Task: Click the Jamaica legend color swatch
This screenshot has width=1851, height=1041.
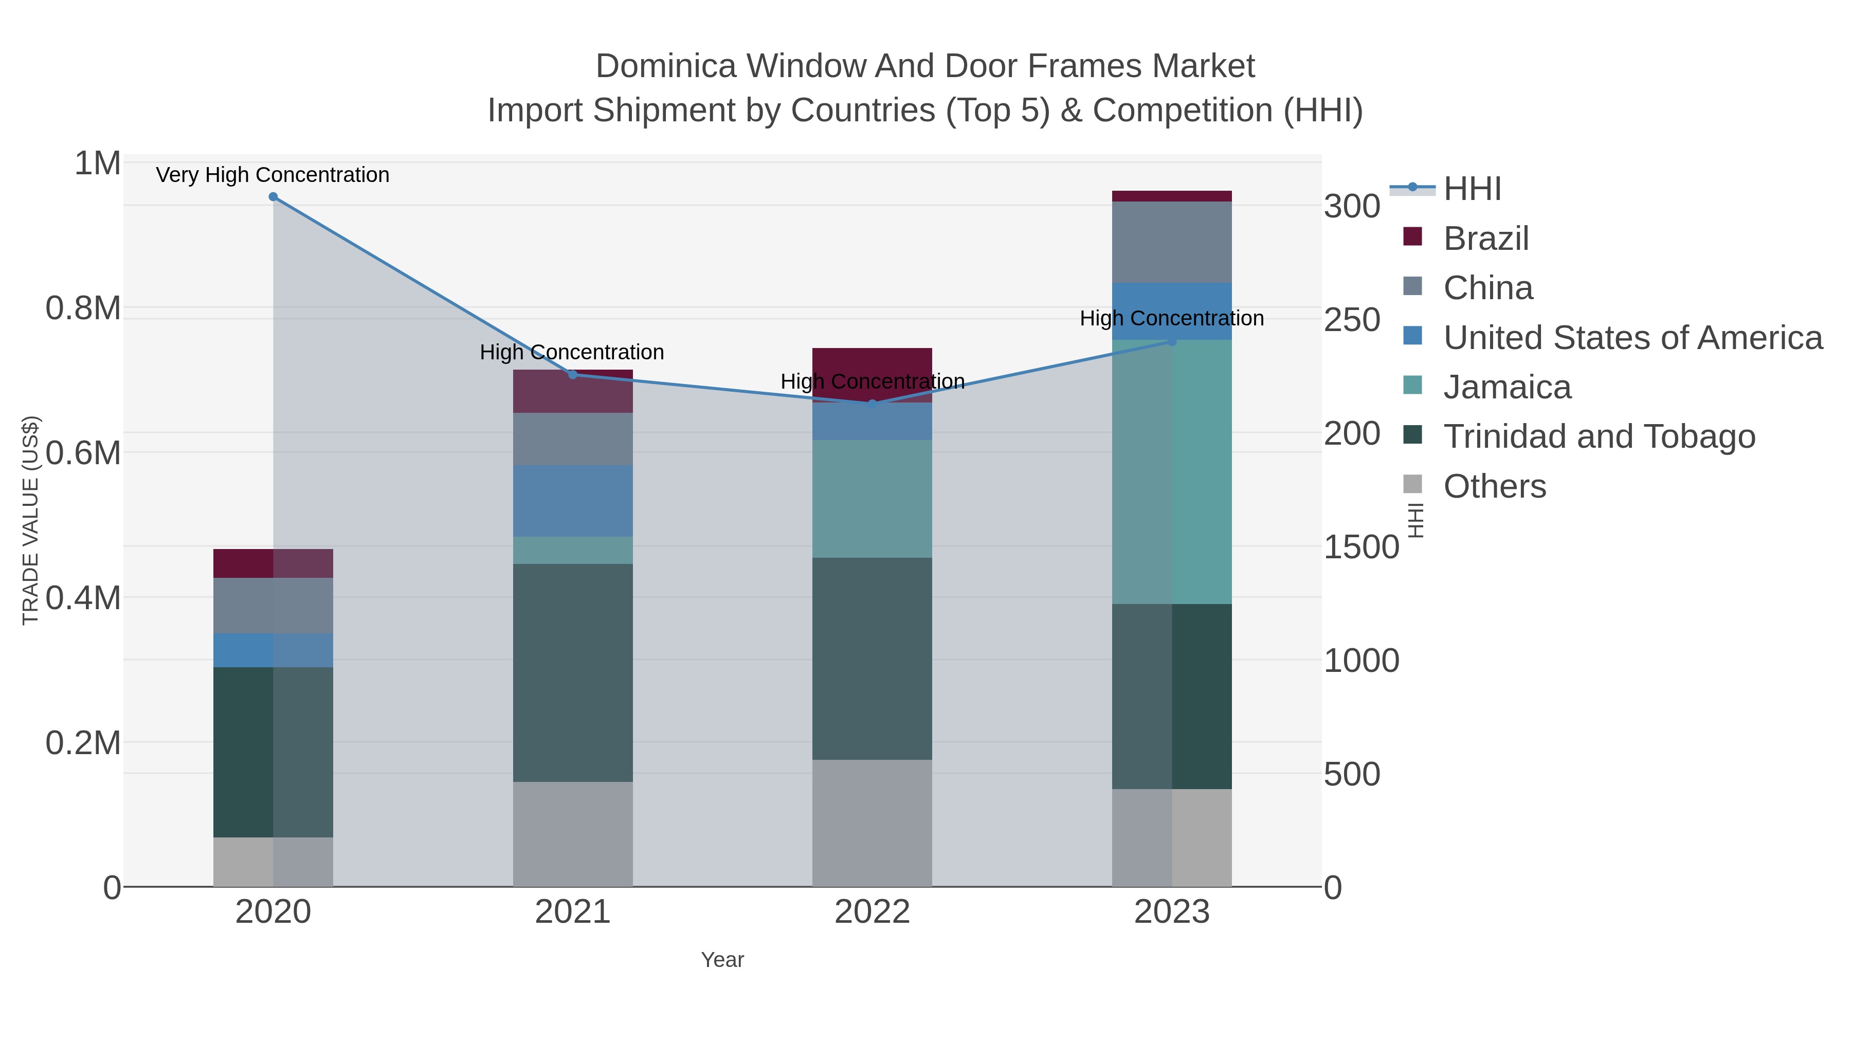Action: click(x=1413, y=385)
